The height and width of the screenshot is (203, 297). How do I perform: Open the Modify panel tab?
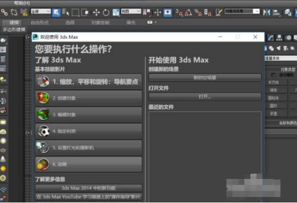271,38
